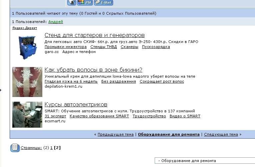
Task: Click the garo.cc site address
Action: click(52, 52)
